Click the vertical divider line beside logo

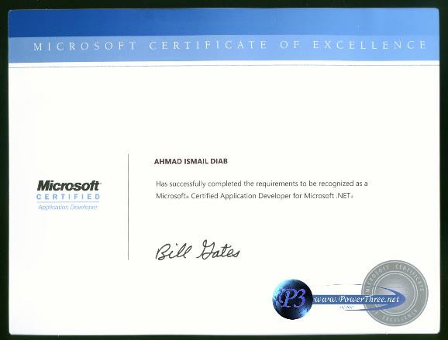(129, 207)
